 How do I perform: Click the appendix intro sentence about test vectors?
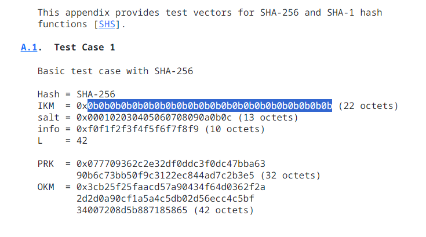210,18
